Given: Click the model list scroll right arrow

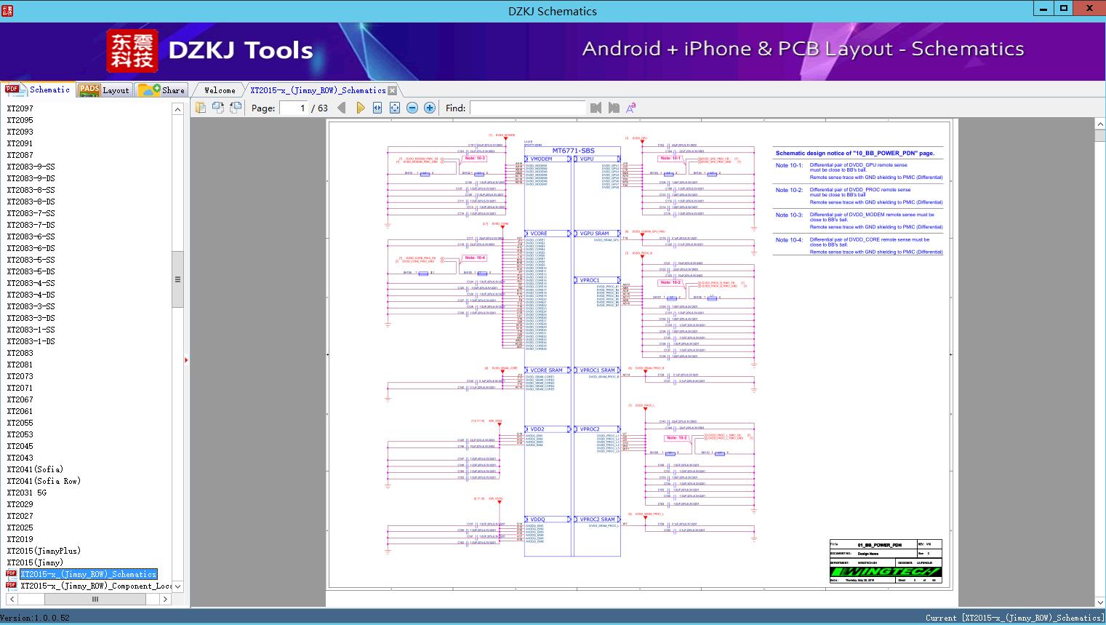Looking at the screenshot, I should (x=165, y=600).
